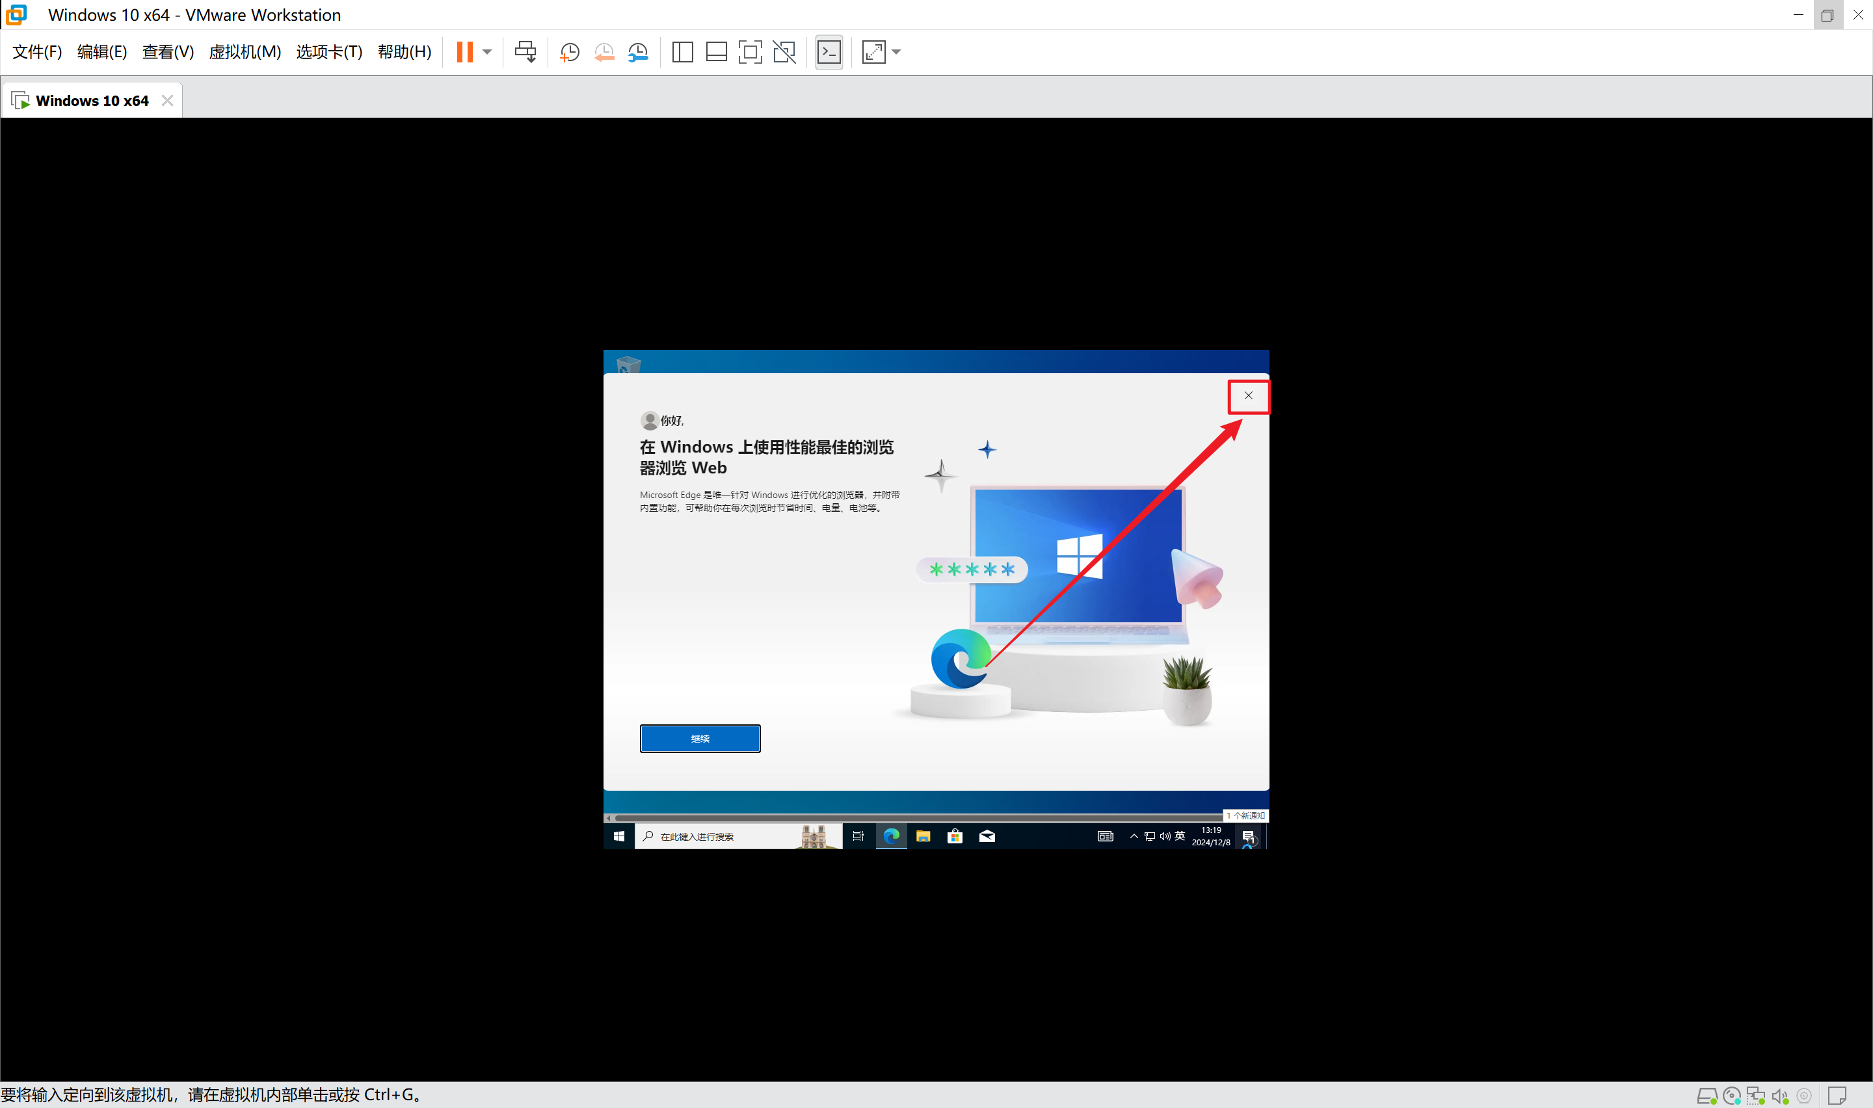
Task: Close the Edge welcome dialog
Action: pyautogui.click(x=1248, y=396)
